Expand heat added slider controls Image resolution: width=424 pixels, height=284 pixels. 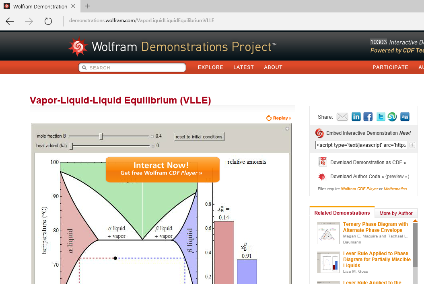[153, 146]
